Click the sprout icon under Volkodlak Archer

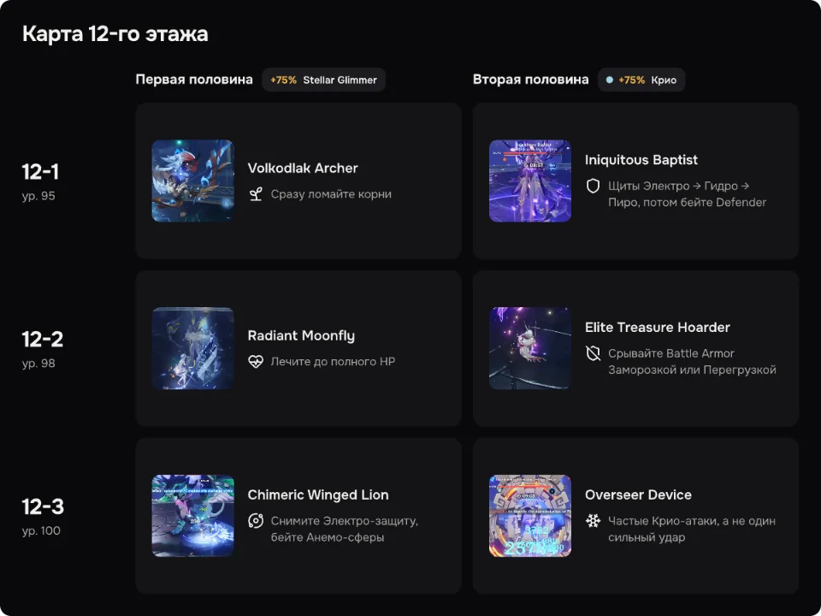pyautogui.click(x=256, y=194)
